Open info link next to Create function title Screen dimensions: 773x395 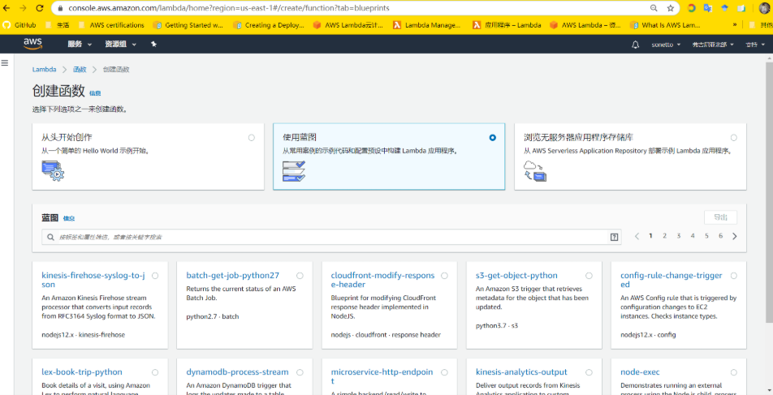[95, 93]
